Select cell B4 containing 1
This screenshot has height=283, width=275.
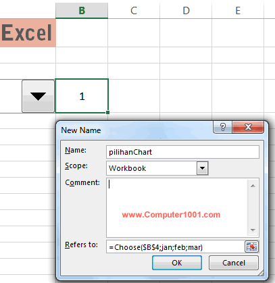(82, 96)
